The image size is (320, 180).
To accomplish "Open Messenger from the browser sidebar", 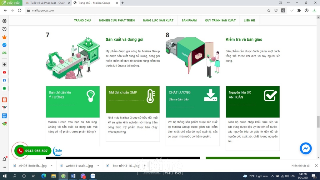I will pos(4,45).
